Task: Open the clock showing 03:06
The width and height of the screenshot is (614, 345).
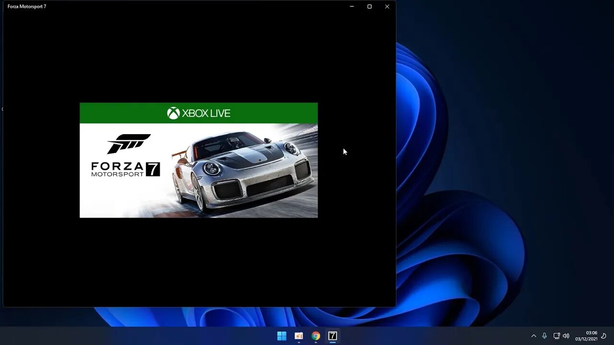Action: point(586,336)
